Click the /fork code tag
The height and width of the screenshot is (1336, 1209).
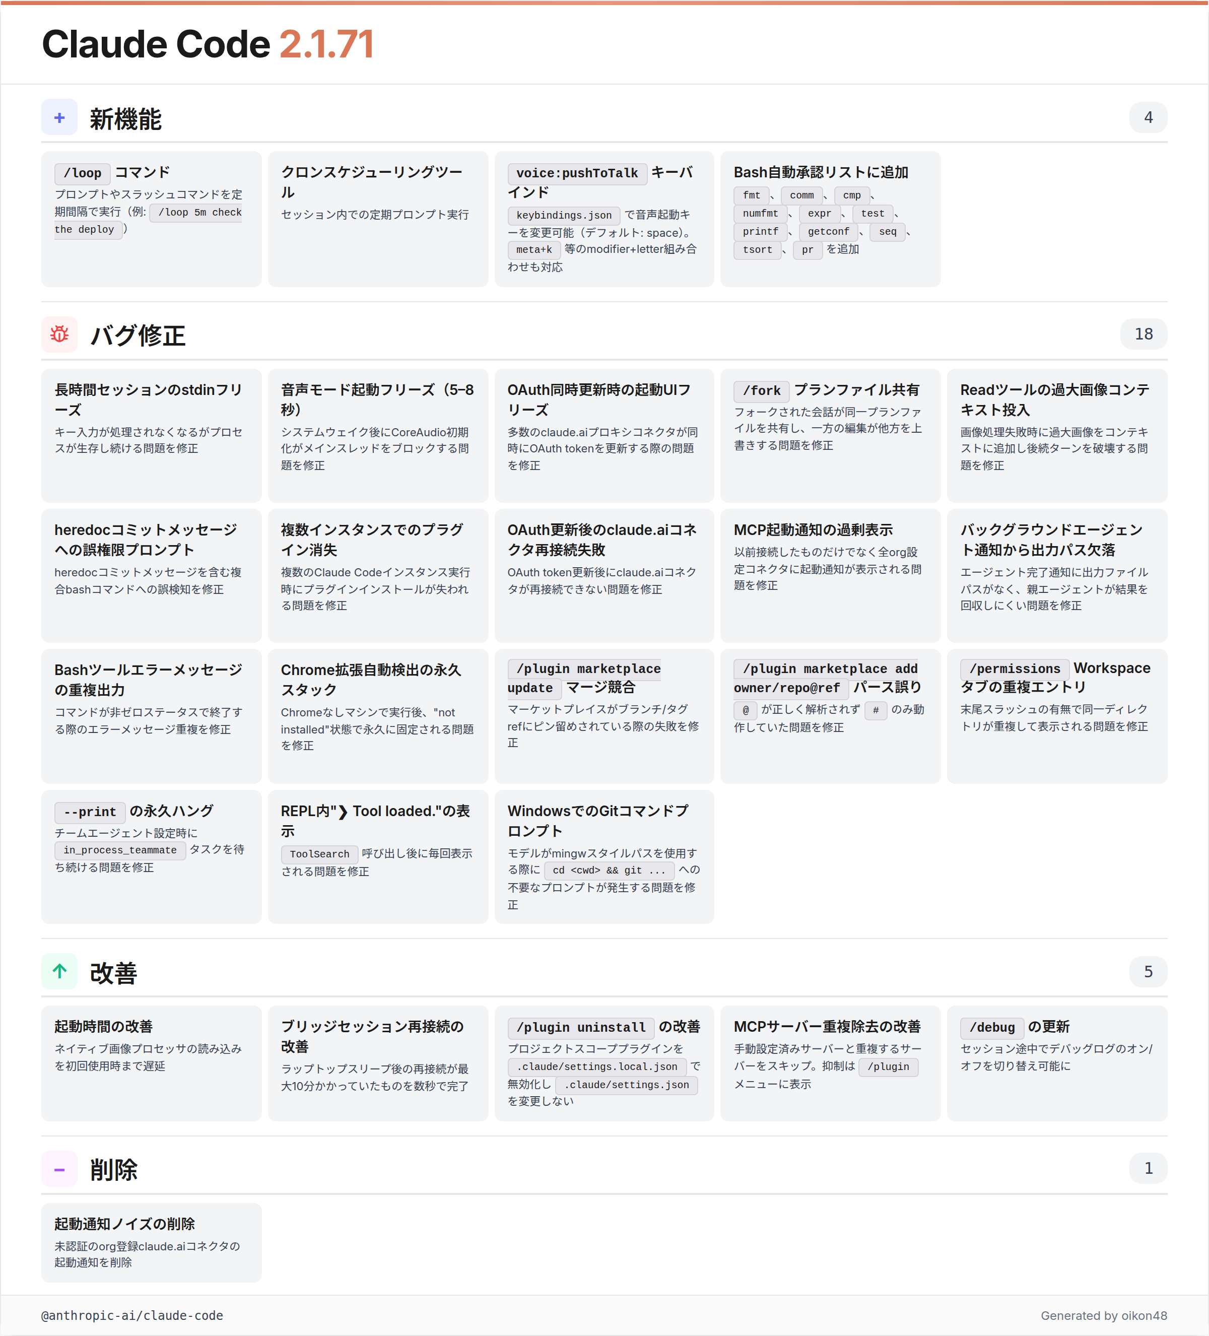(x=762, y=391)
